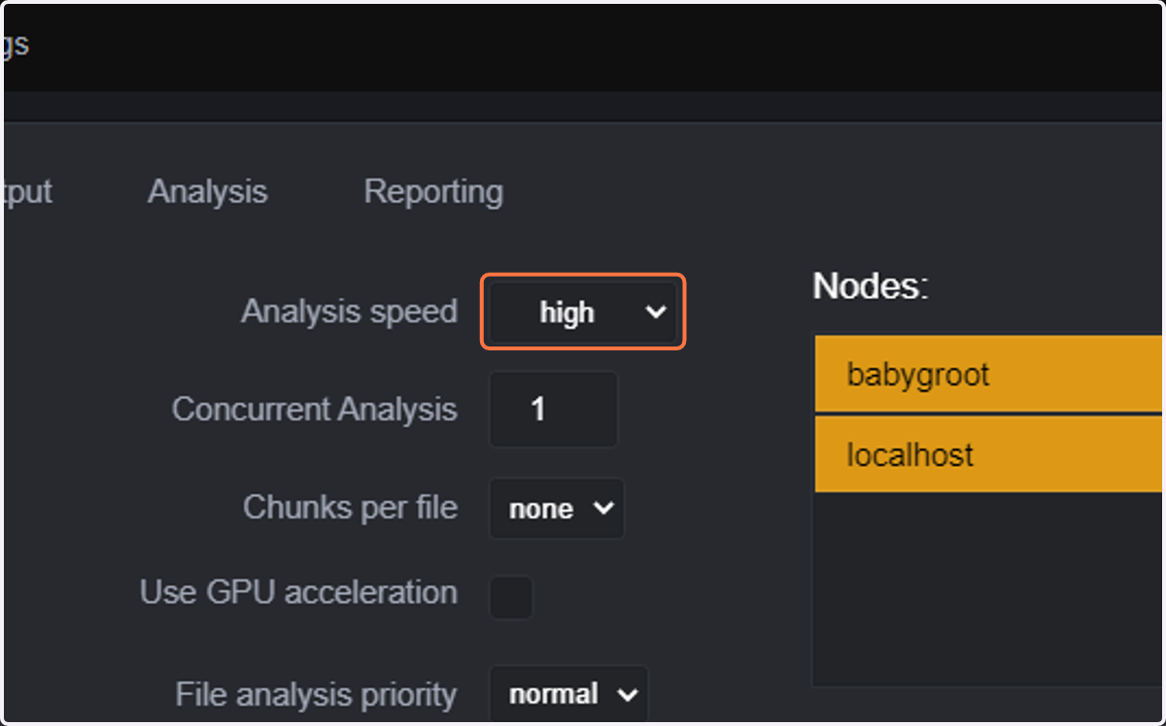This screenshot has width=1166, height=726.
Task: Open the Analysis speed dropdown
Action: 583,313
